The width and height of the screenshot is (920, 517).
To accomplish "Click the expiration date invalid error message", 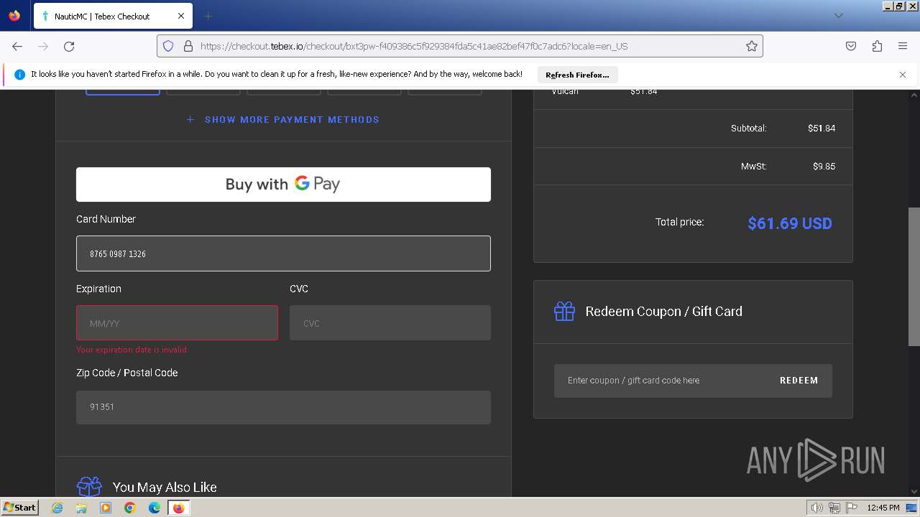I will pyautogui.click(x=132, y=350).
